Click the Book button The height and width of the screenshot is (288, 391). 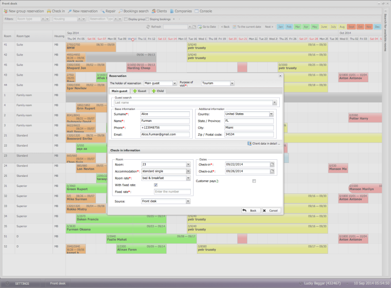[x=251, y=211]
